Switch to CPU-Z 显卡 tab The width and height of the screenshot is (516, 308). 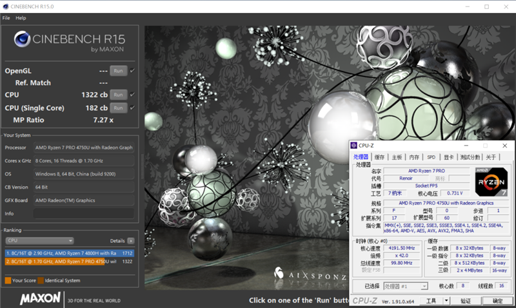pos(448,157)
